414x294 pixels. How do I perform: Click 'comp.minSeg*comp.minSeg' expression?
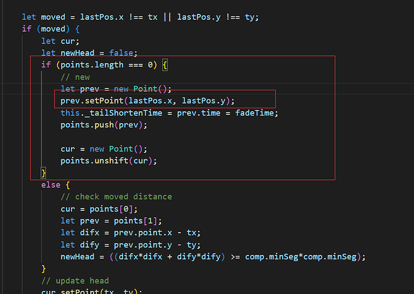tap(301, 257)
